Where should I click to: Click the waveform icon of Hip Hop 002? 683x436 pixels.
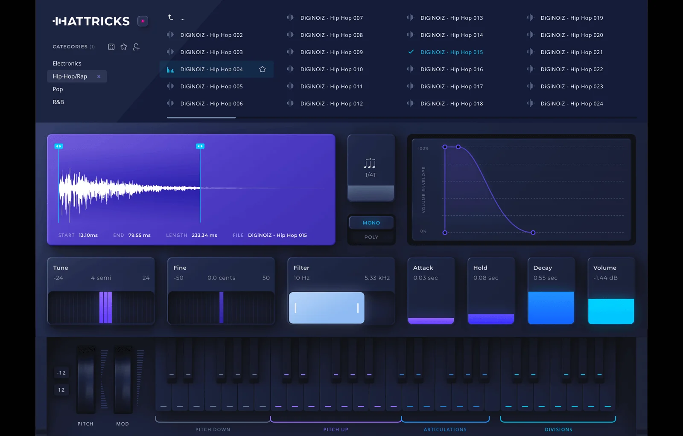pyautogui.click(x=170, y=35)
